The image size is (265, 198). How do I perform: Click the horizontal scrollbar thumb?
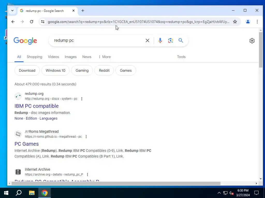click(x=116, y=183)
